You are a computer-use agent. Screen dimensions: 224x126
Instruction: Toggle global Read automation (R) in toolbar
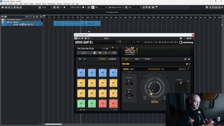pos(15,7)
